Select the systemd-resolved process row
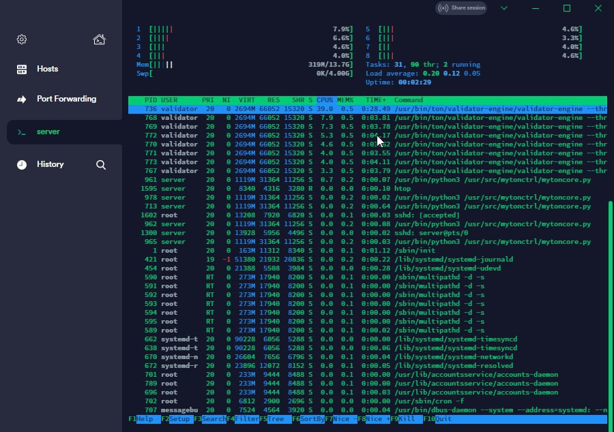 (368, 366)
